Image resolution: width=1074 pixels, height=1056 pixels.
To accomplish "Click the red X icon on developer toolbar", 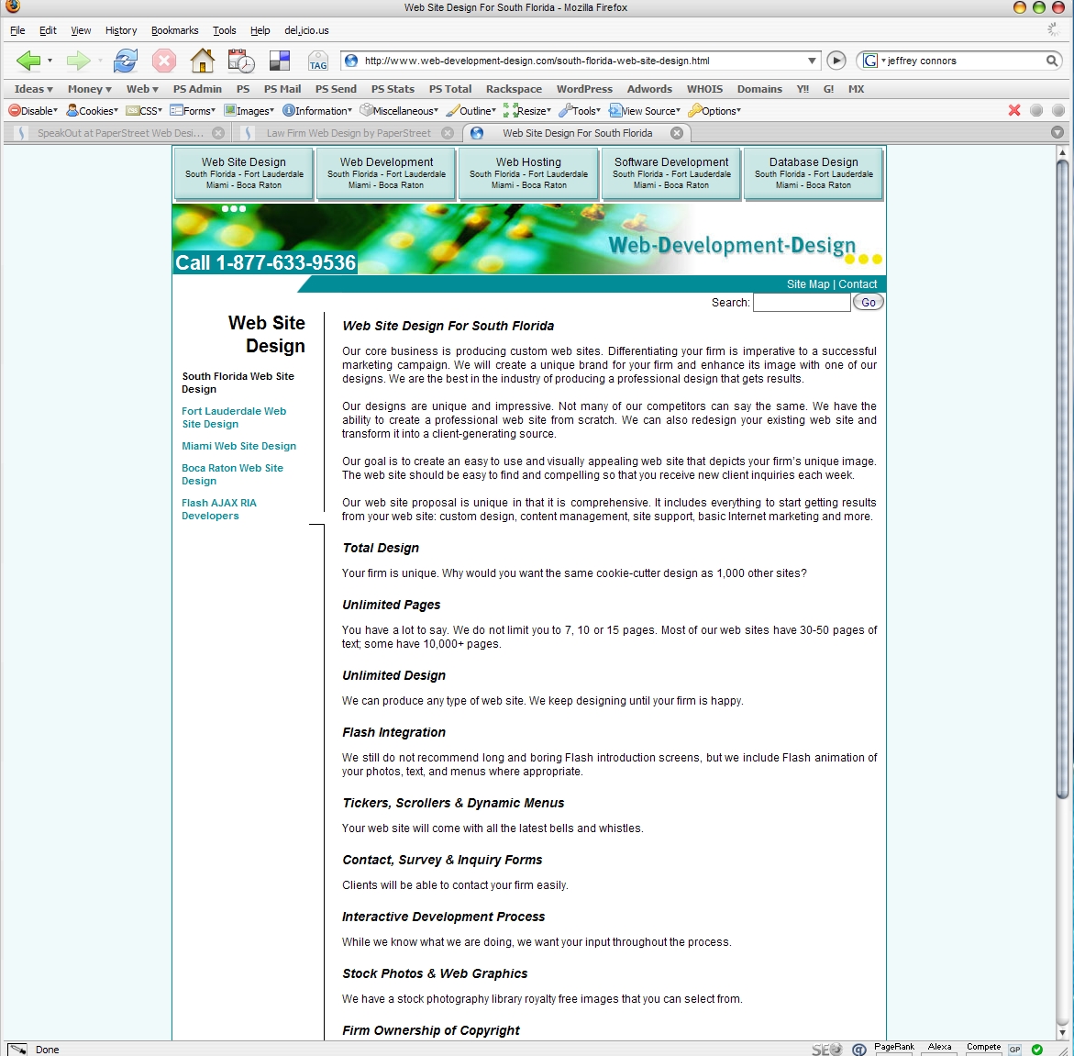I will (x=1014, y=110).
